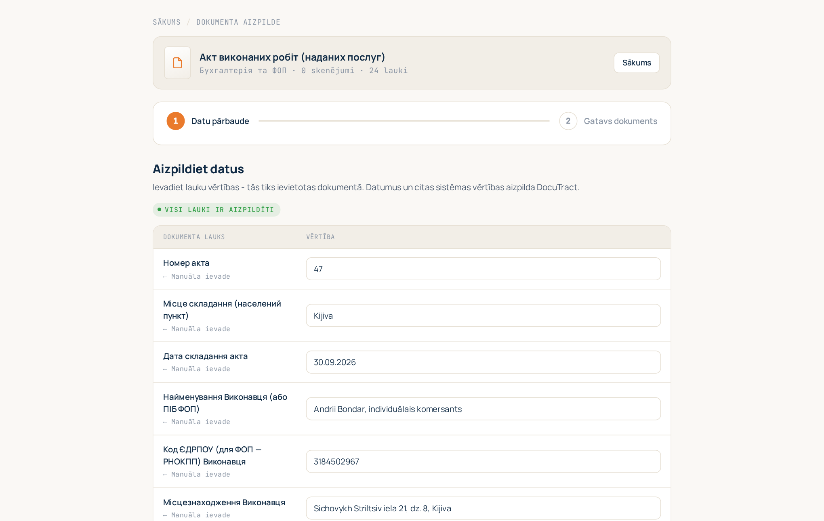Focus the Місце складання field containing Kijiva
824x521 pixels.
483,315
